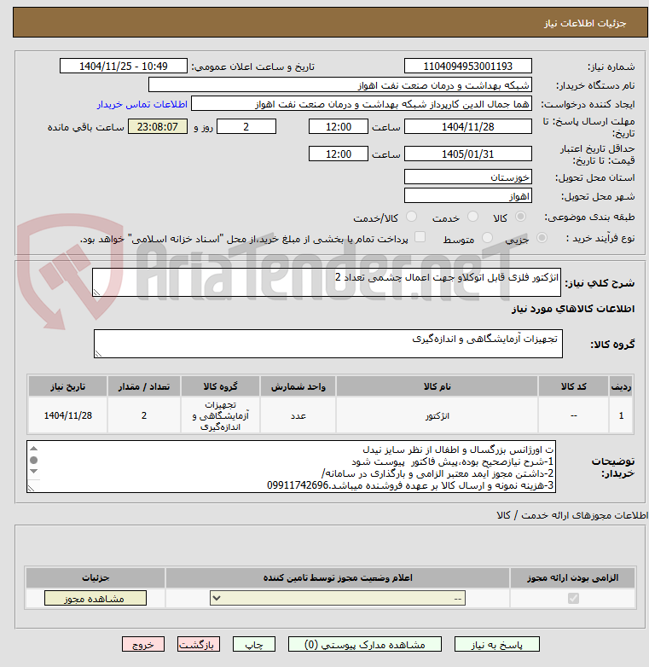Screen dimensions: 649x667
Task: Click the انژکتور cell in goods table
Action: [437, 415]
